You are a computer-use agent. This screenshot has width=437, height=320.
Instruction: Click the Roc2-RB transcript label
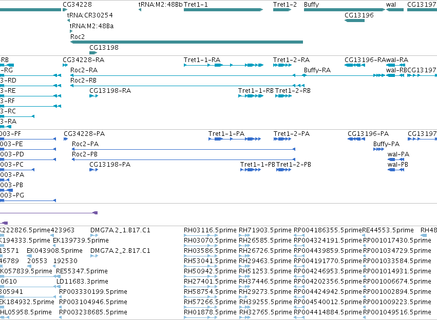83,81
